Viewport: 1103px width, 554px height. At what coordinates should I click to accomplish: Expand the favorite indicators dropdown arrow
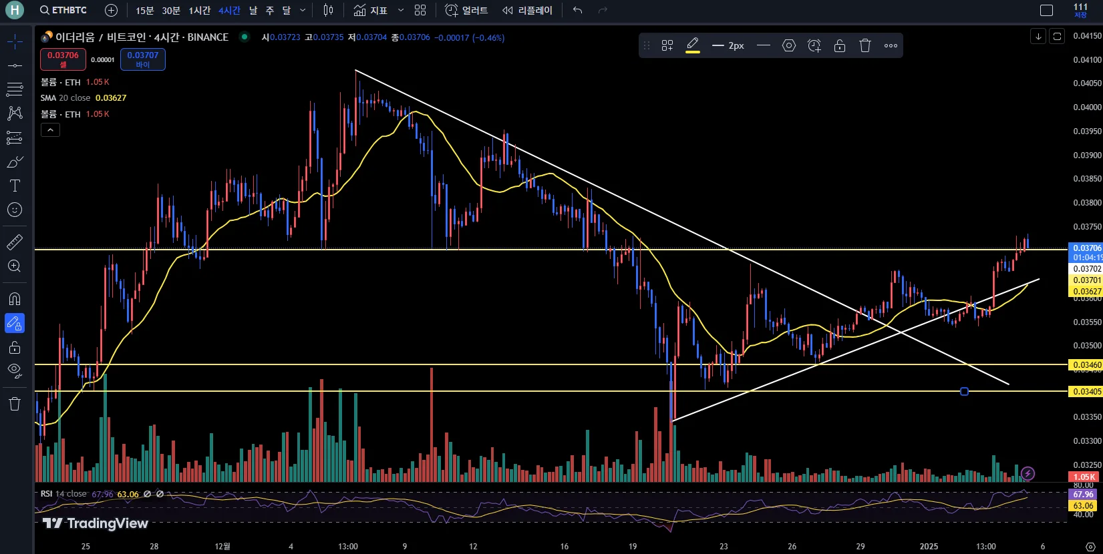tap(401, 10)
